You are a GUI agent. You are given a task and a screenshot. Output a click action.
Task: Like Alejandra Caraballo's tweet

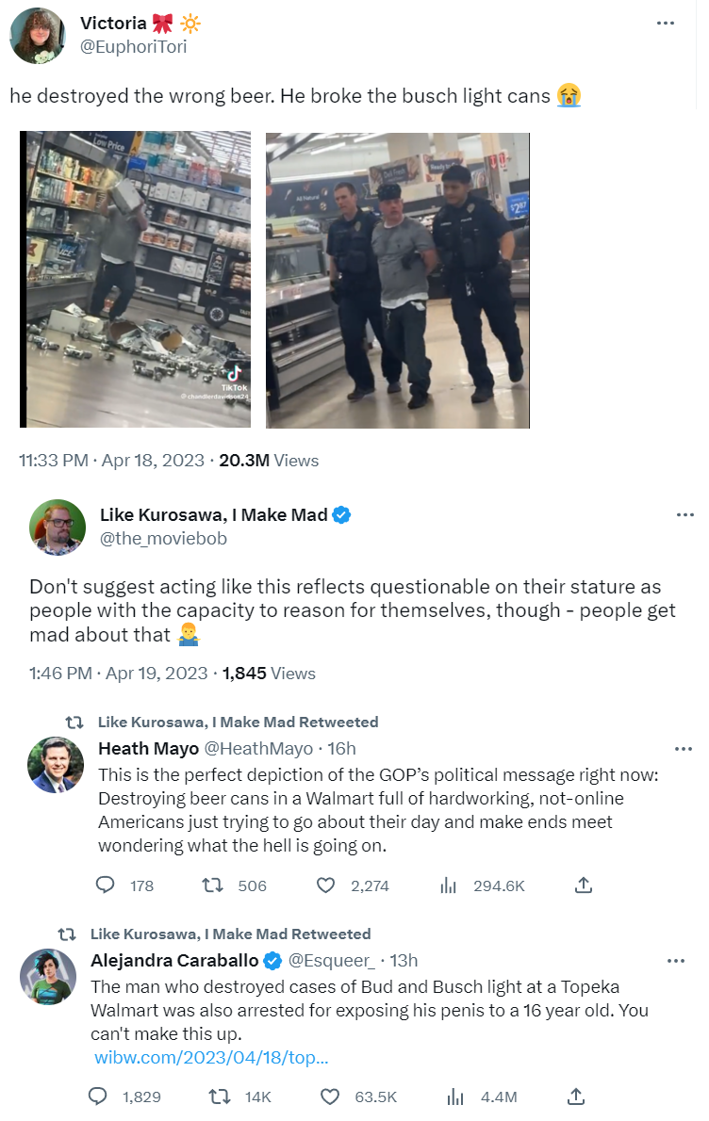click(329, 1097)
